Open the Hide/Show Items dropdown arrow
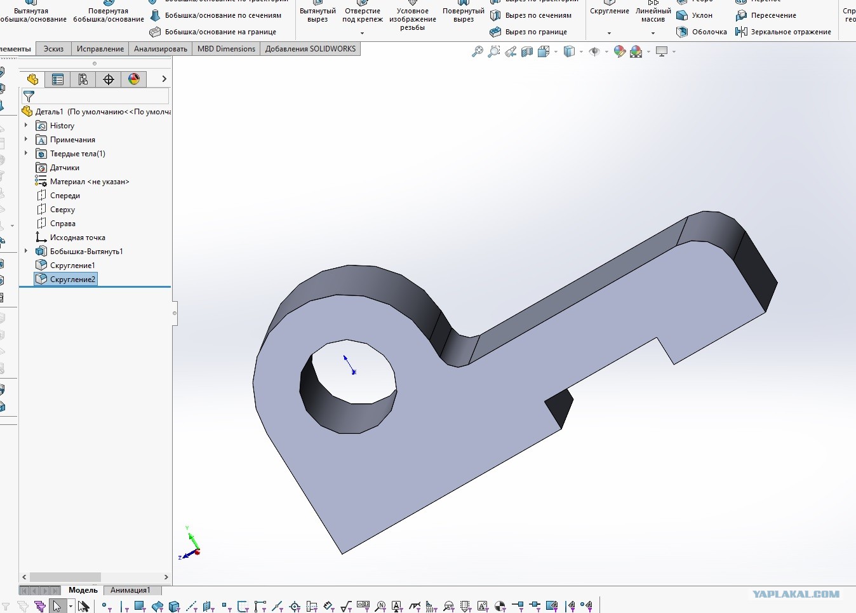Image resolution: width=856 pixels, height=613 pixels. (x=606, y=51)
